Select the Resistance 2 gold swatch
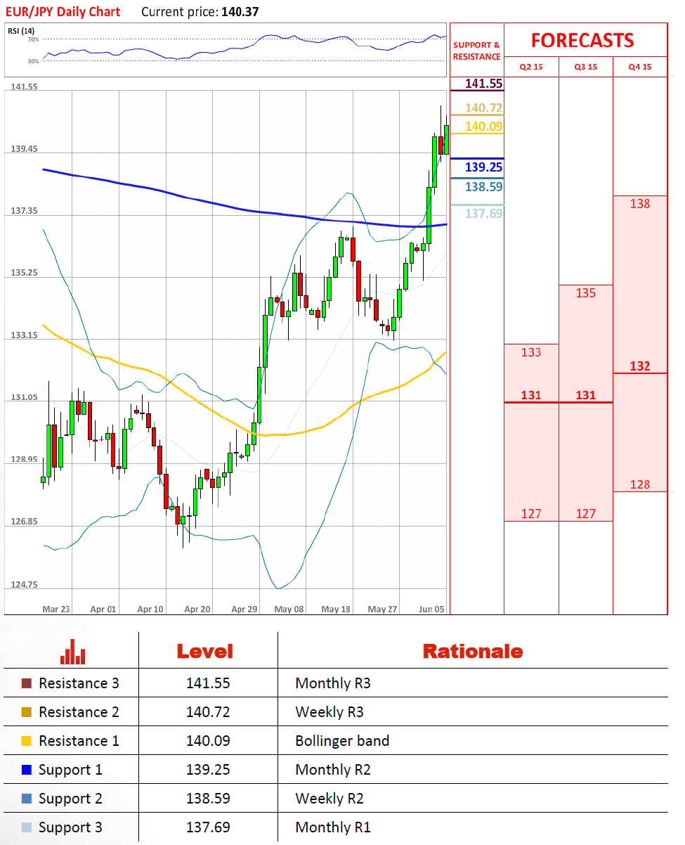Screen dimensions: 685x845 27,712
